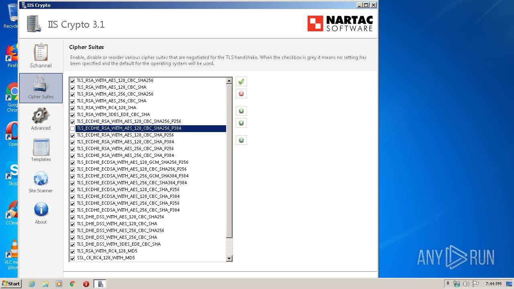Toggle TLS_ECDHE_ECDSA_WITH_AES_256_GCM_SHA384_P384 checkbox
Image resolution: width=514 pixels, height=289 pixels.
(73, 176)
